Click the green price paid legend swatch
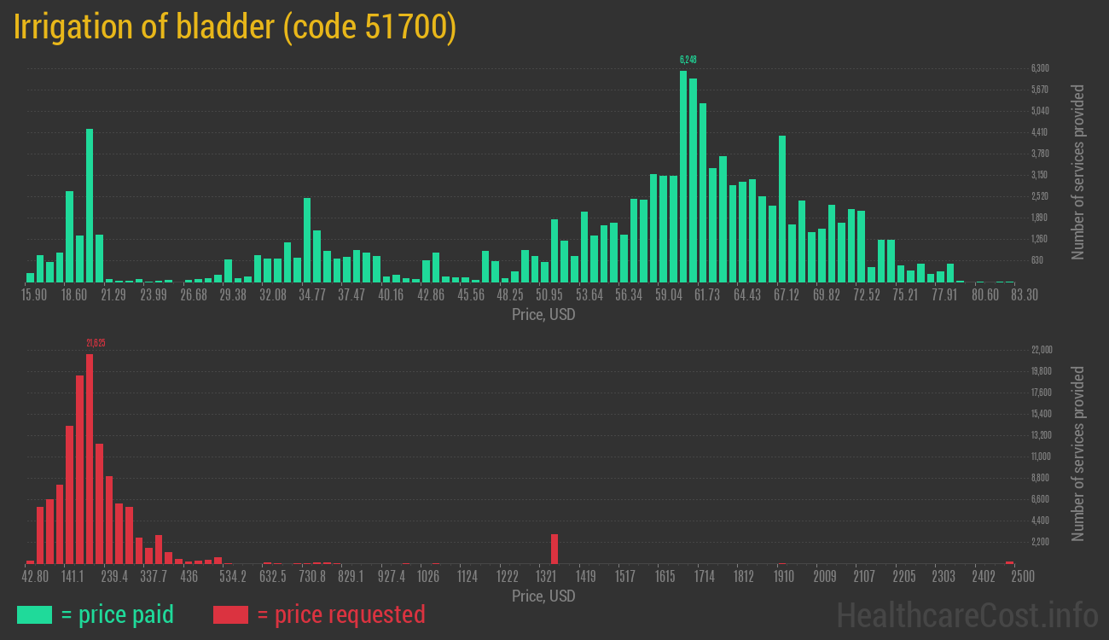Screen dimensions: 1109x640 [x=34, y=614]
